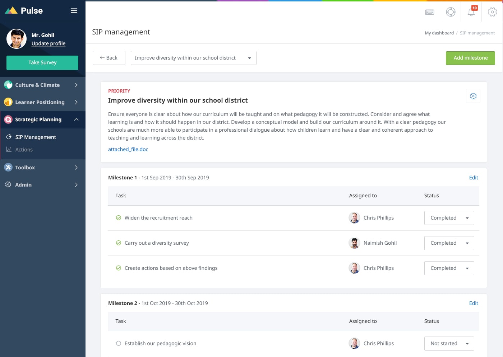Change Not started status for the pedagogic vision task
The image size is (503, 357).
pos(449,343)
